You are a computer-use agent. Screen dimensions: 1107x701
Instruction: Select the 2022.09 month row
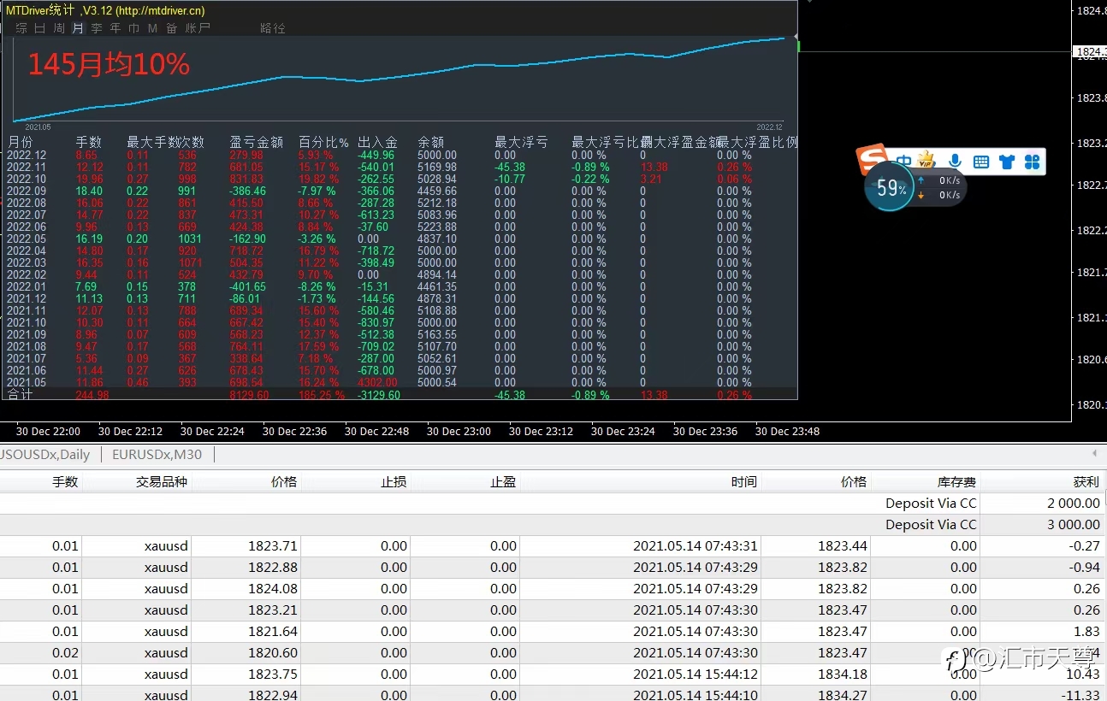tap(400, 191)
